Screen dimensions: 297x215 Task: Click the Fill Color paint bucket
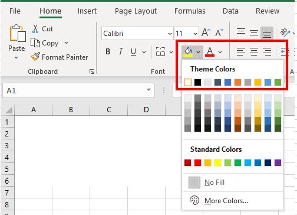point(188,52)
